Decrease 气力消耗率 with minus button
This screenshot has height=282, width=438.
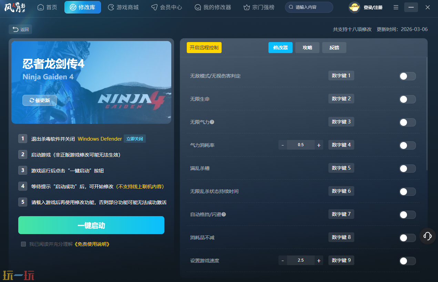pyautogui.click(x=283, y=145)
